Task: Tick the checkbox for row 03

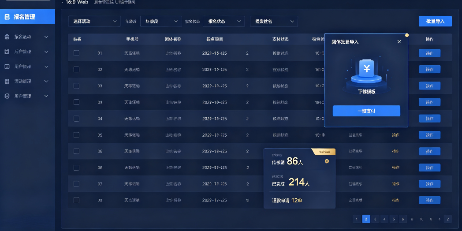Action: coord(76,86)
